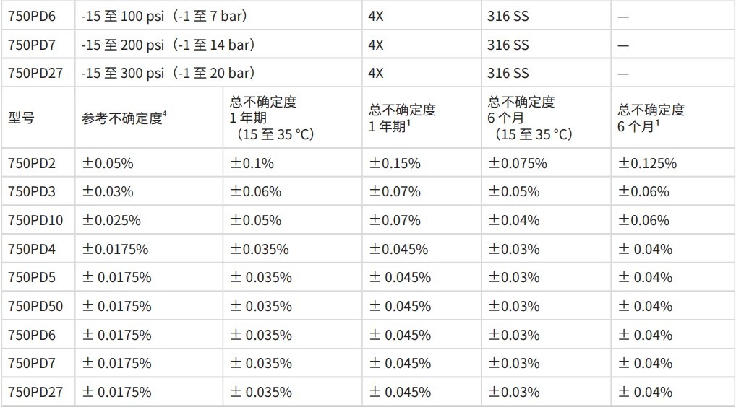
Task: Click the ±0.075% uncertainty value
Action: coord(518,163)
